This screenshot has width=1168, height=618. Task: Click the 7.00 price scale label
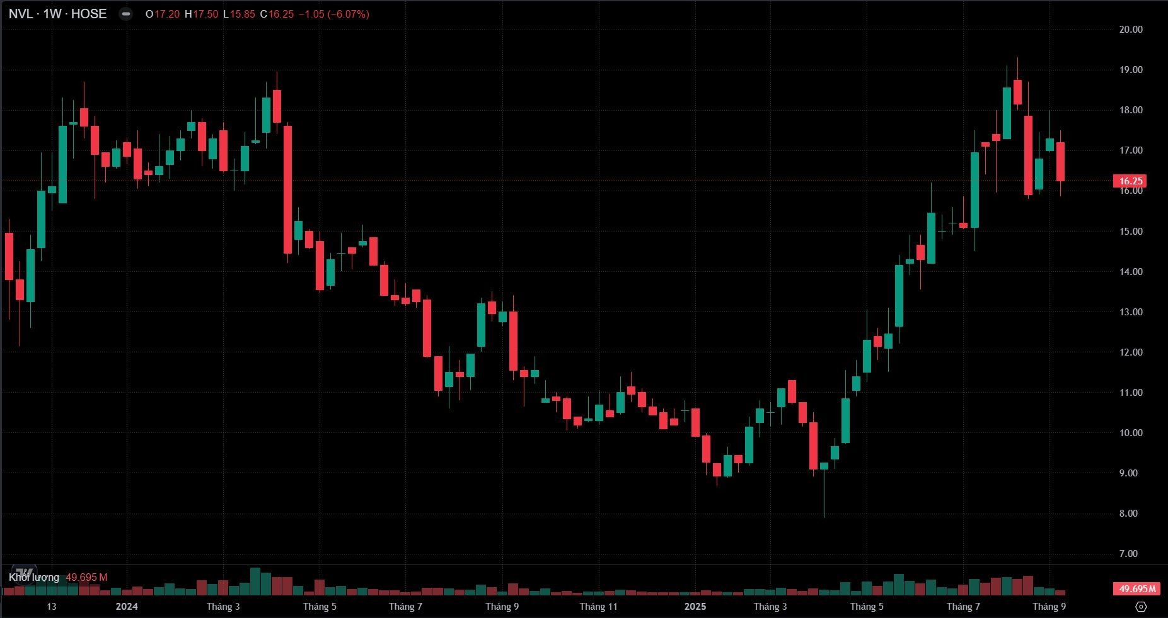click(1128, 554)
